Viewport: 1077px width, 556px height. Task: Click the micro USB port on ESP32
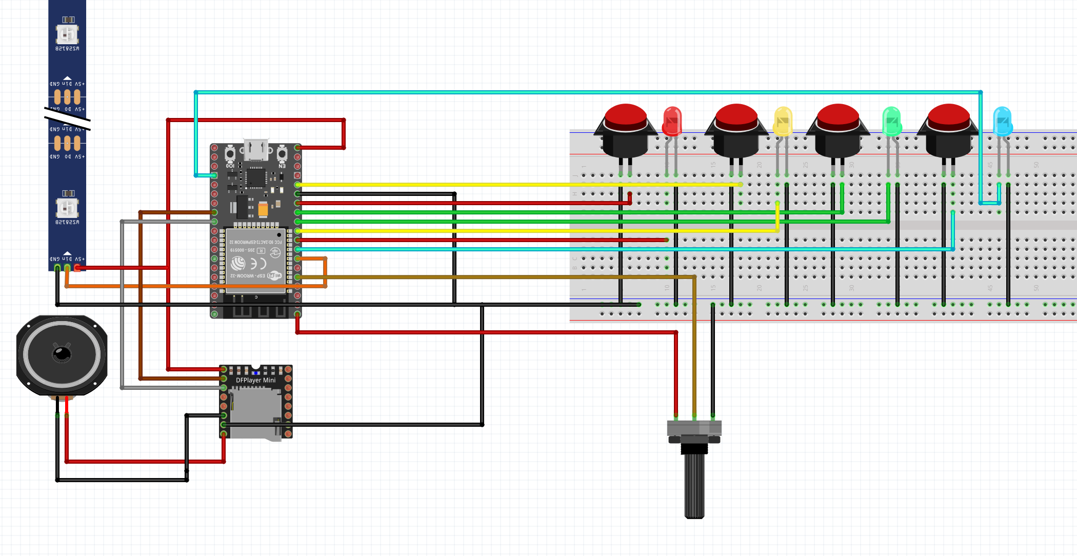[255, 149]
